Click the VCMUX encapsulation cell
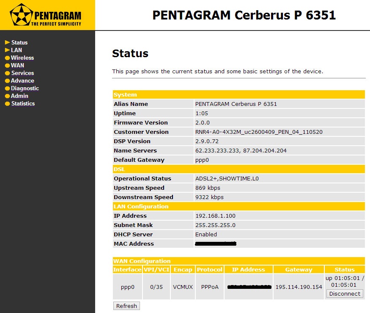 [x=183, y=287]
